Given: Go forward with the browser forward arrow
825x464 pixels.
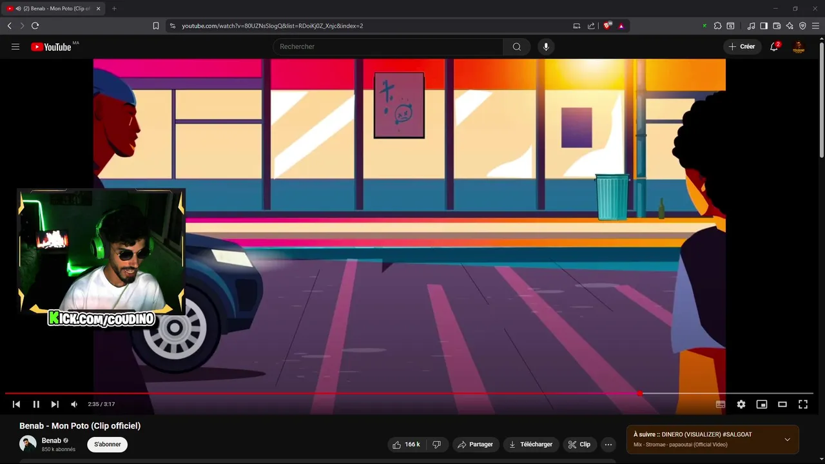Looking at the screenshot, I should pos(22,26).
